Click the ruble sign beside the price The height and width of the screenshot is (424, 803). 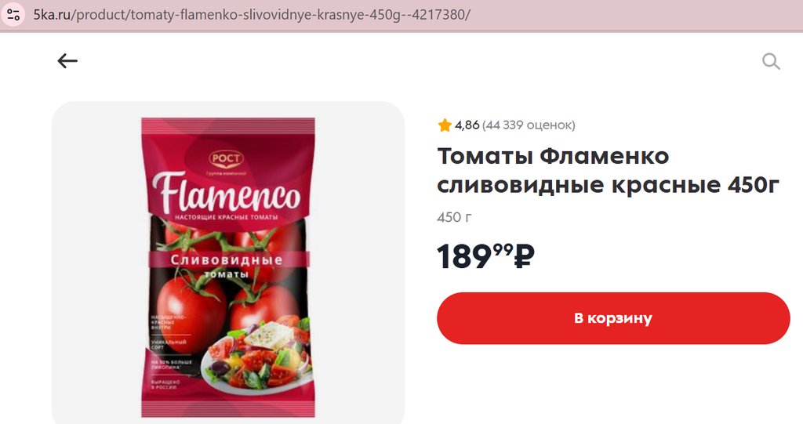click(x=524, y=255)
